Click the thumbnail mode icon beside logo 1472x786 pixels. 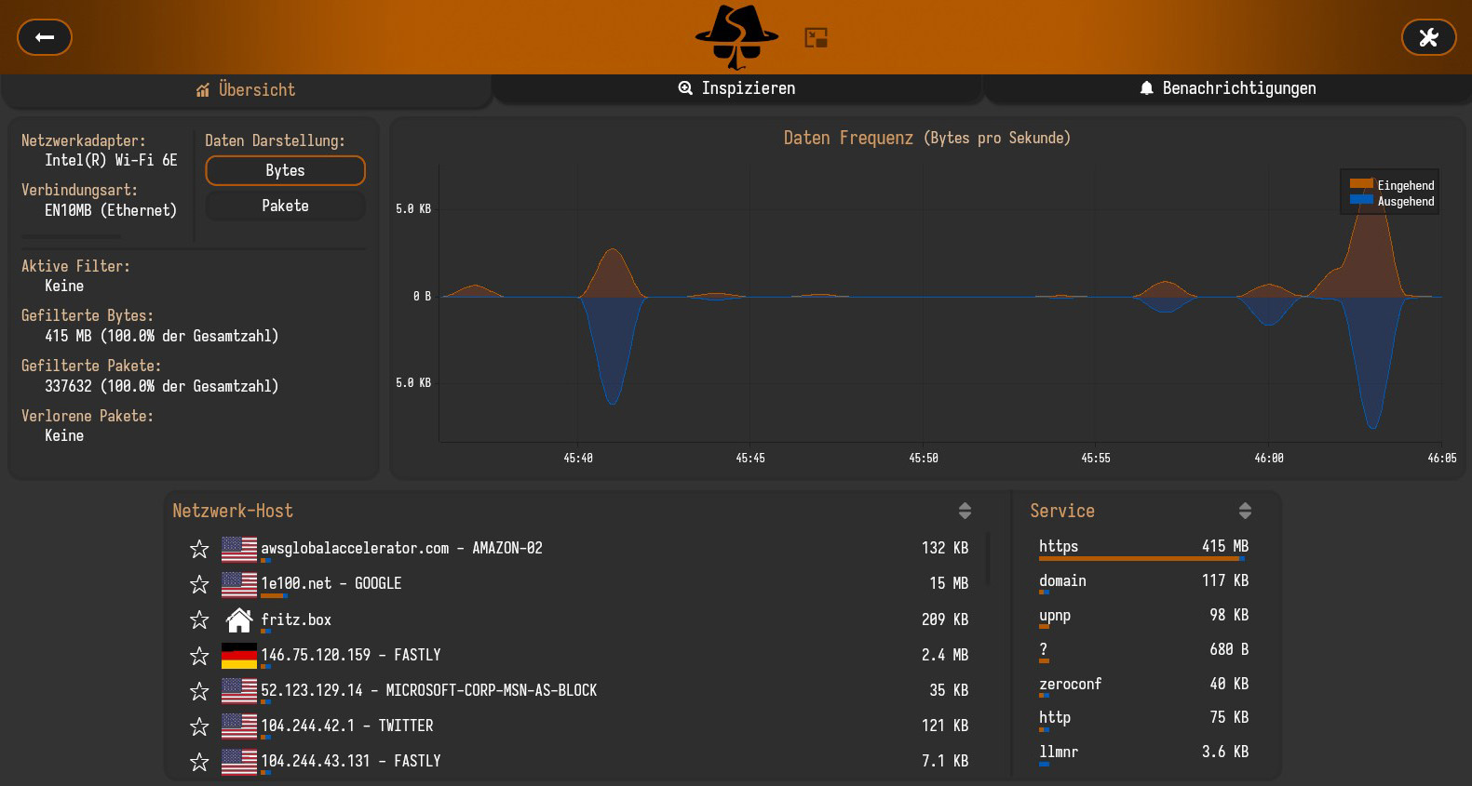817,38
